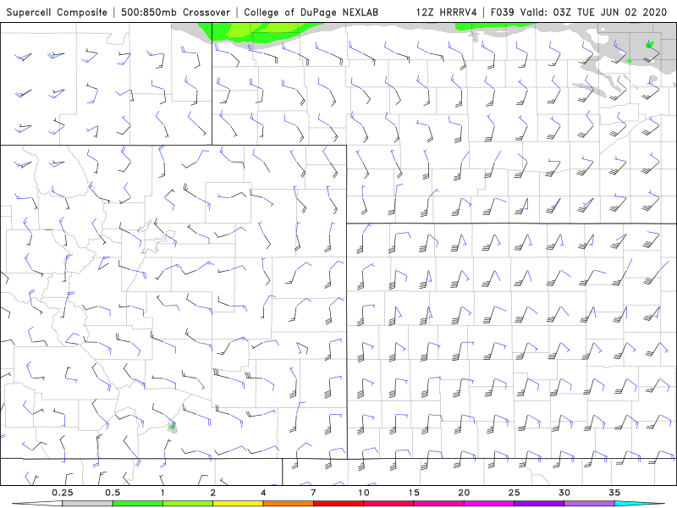
Task: Select the gray 0.25–0.5 legend swatch
Action: pos(87,504)
